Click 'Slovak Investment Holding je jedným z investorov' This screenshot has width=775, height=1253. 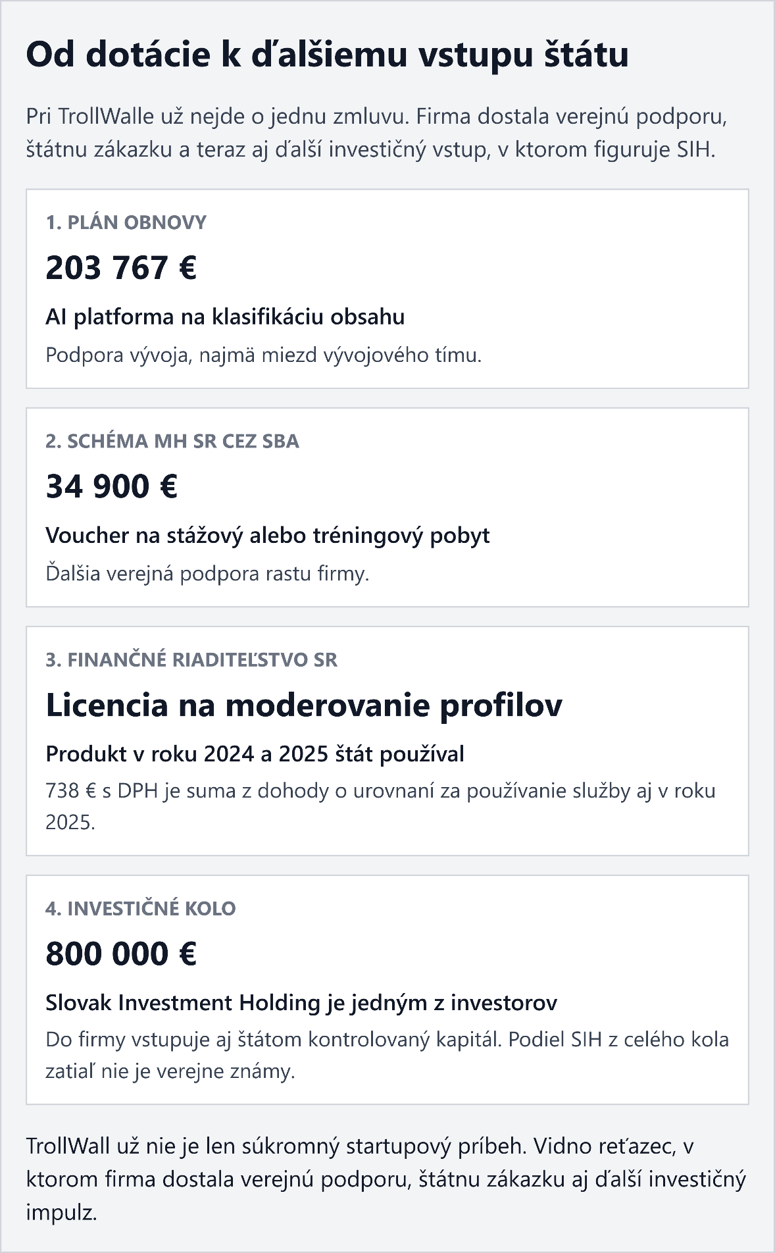coord(301,1003)
